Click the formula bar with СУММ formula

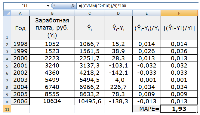point(138,6)
